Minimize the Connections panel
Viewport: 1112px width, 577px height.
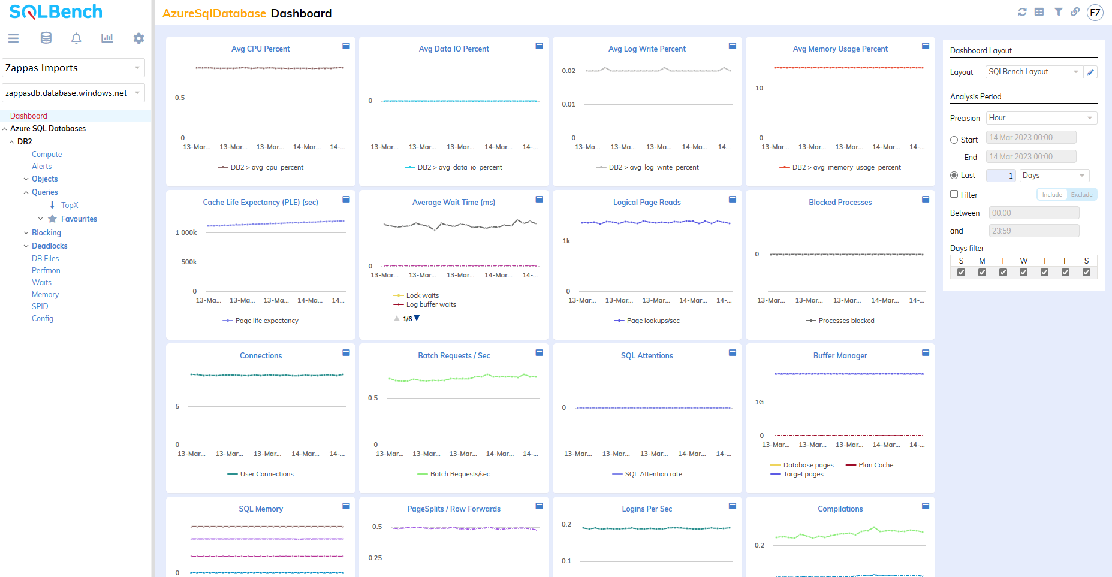point(346,353)
